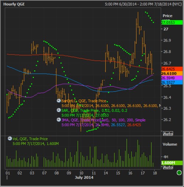The width and height of the screenshot is (184, 187).
Task: Click the July 2014 label on time axis
Action: coord(84,177)
